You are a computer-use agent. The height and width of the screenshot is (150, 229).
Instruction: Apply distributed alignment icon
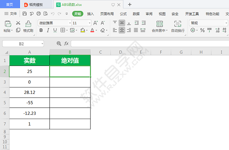143,30
